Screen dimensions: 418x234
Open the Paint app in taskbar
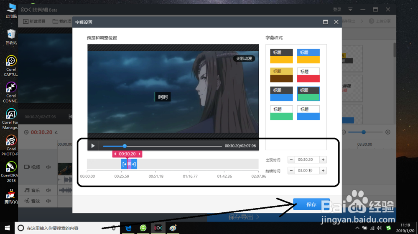tap(173, 228)
